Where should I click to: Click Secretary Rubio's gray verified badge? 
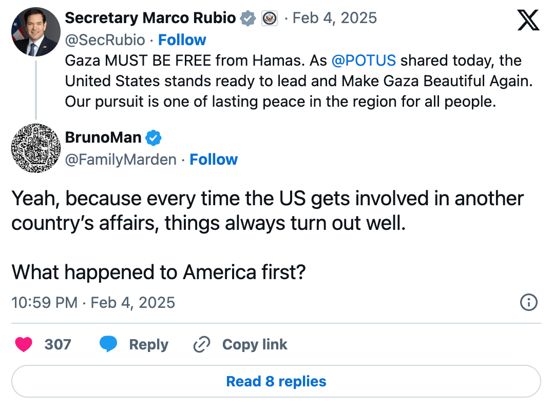point(248,18)
